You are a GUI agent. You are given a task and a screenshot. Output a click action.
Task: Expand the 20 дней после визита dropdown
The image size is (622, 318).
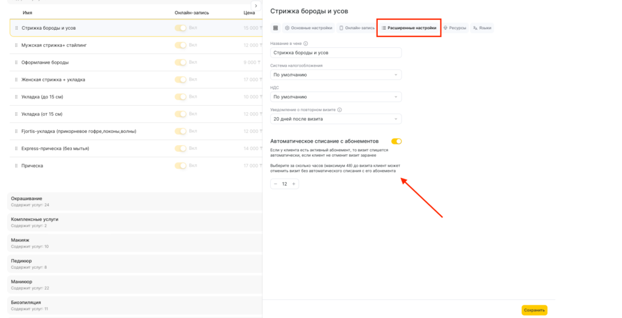336,120
